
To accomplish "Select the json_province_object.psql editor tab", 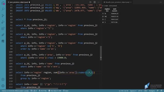I will [x=19, y=2].
